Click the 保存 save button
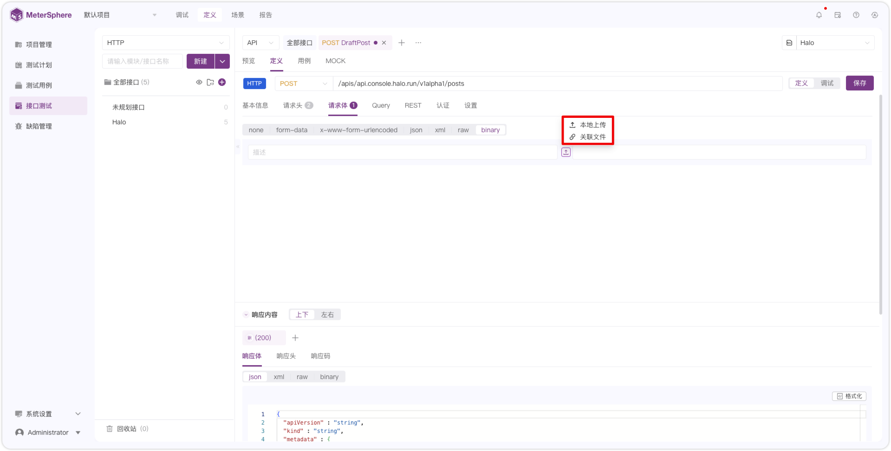891x451 pixels. [859, 83]
